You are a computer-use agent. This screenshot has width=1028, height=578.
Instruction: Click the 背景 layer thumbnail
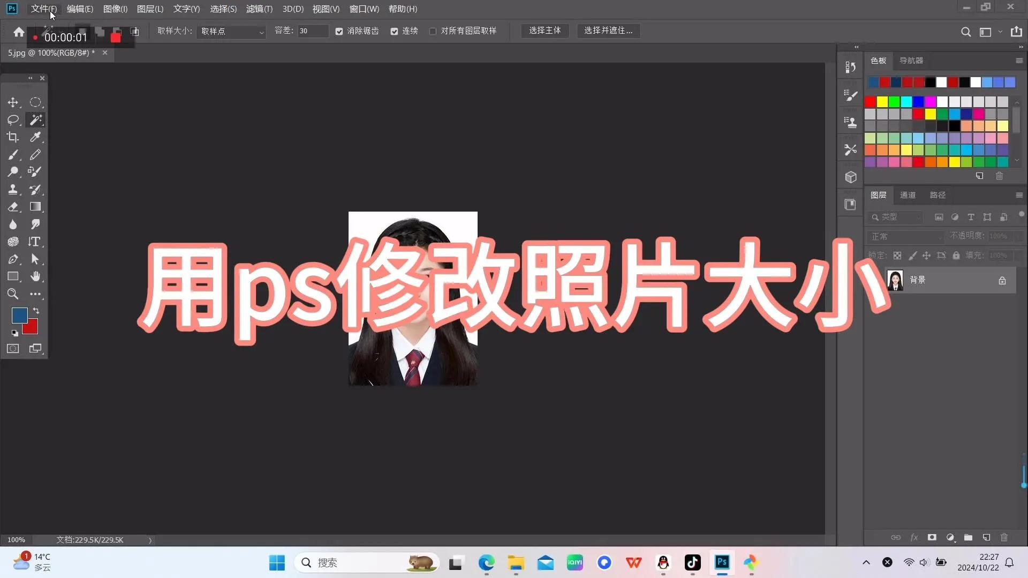[895, 280]
